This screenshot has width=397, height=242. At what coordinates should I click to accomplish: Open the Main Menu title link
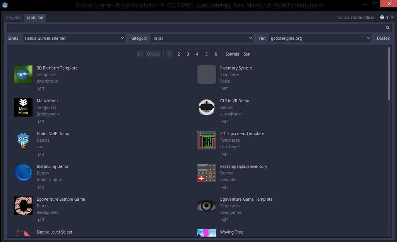click(47, 101)
